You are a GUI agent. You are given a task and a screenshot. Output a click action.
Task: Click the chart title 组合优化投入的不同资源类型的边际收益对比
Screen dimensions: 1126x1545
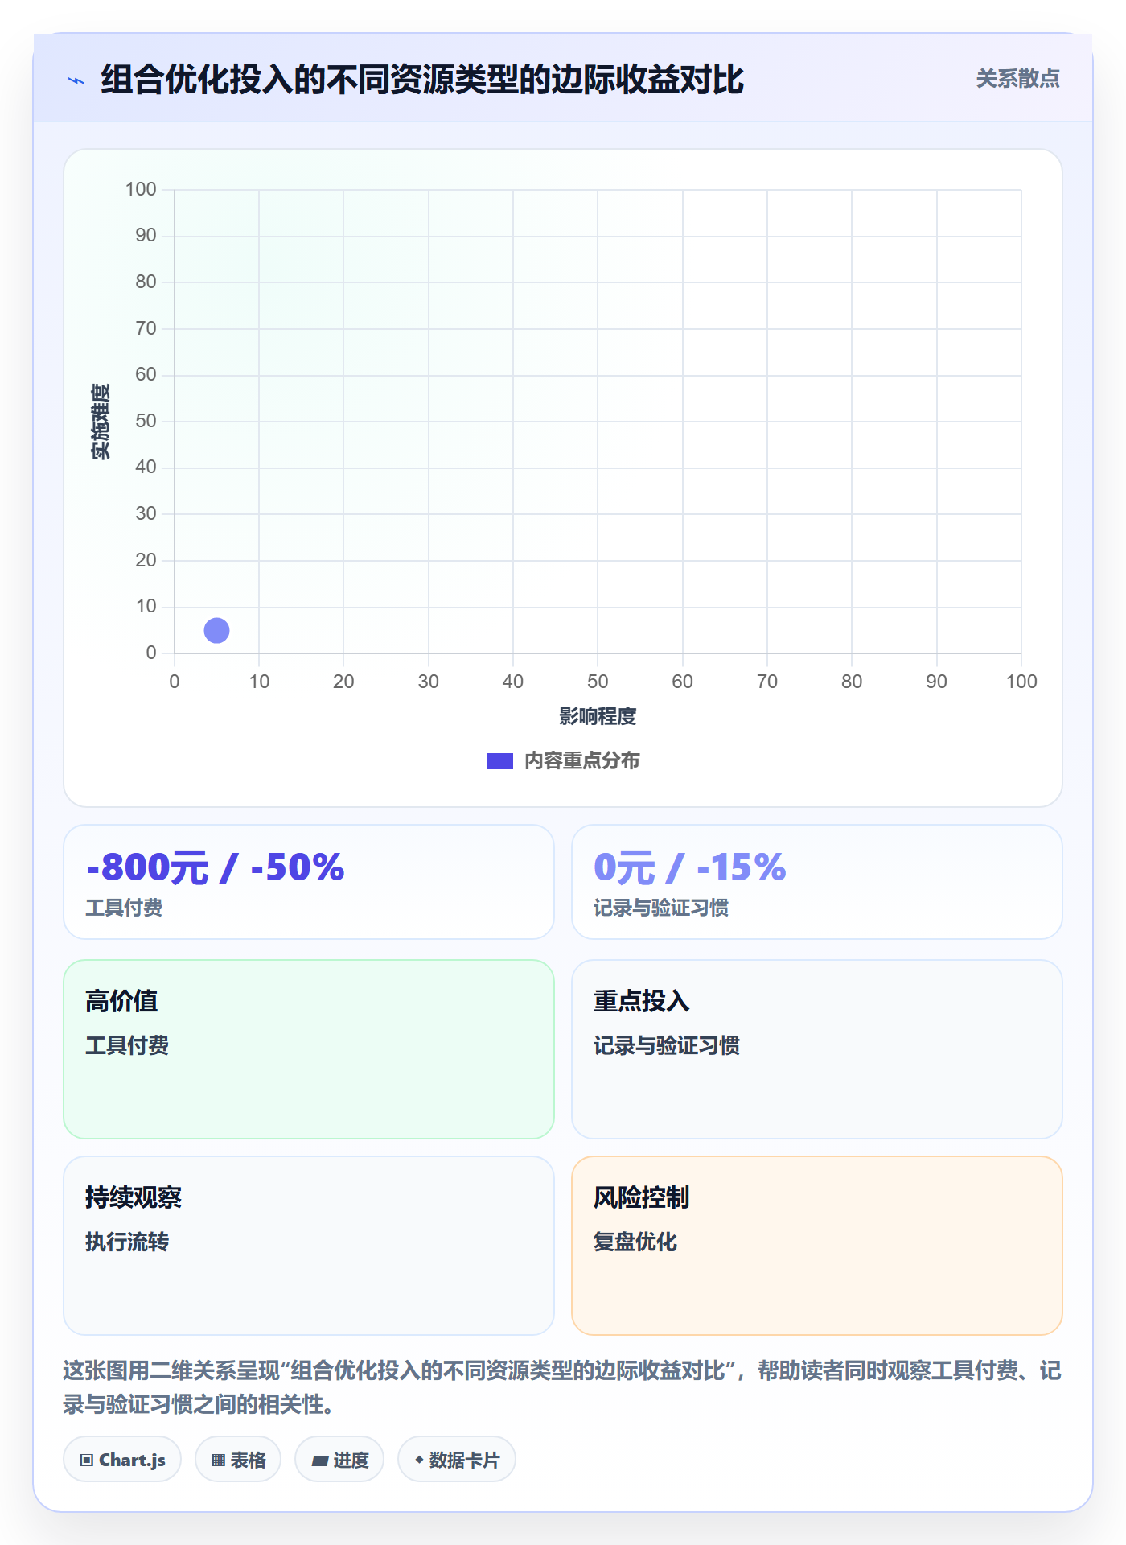pyautogui.click(x=422, y=80)
